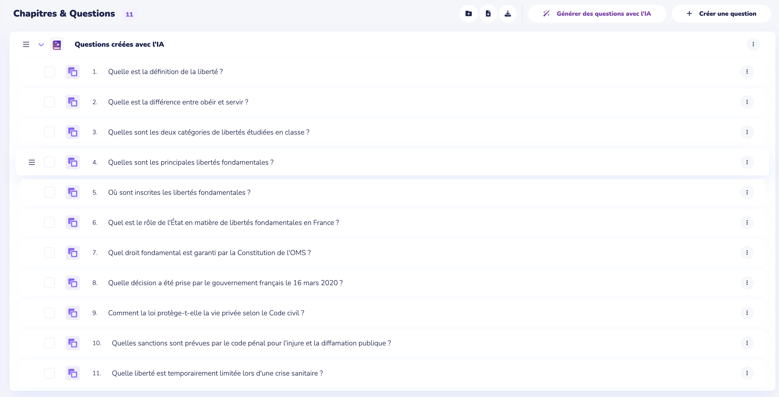Click chapter drag handle beside collapse chevron

[26, 45]
